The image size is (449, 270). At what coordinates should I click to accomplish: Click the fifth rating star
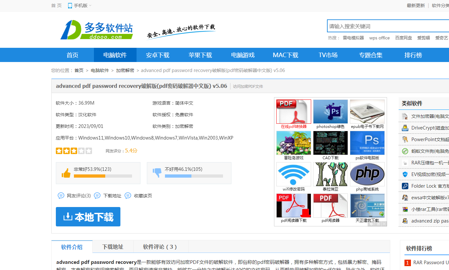click(89, 151)
